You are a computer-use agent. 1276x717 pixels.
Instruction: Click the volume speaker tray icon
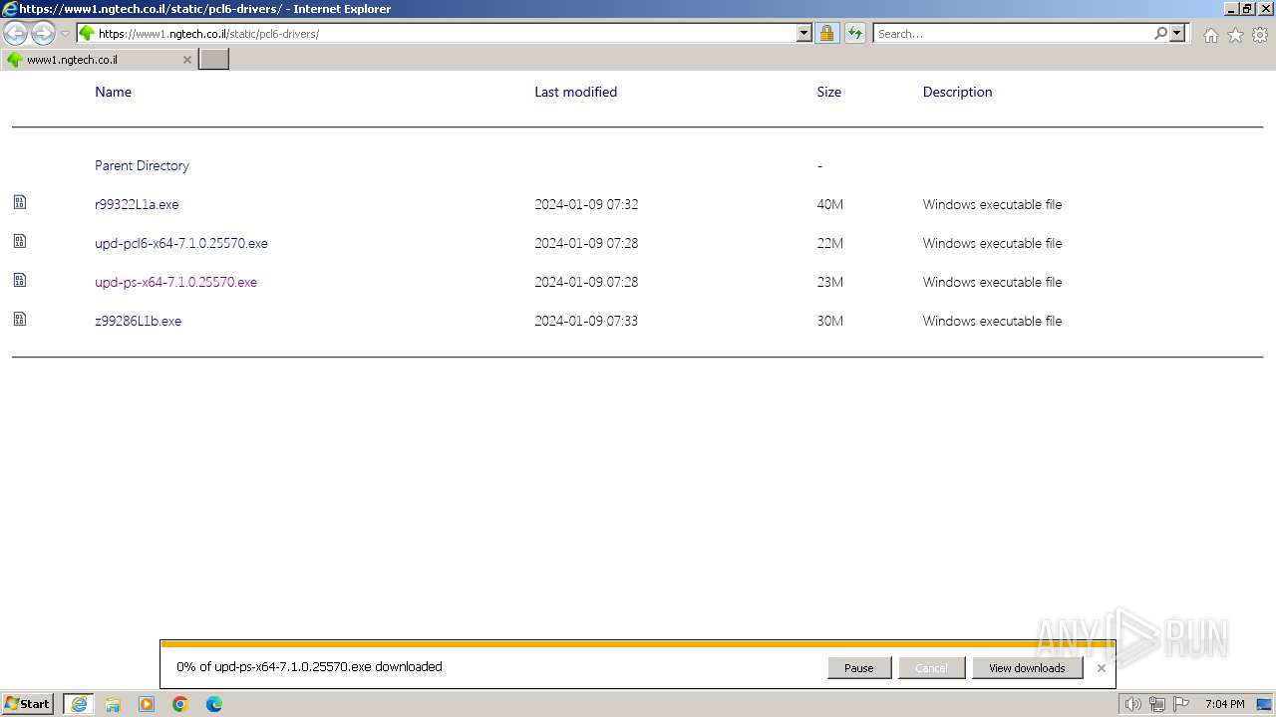point(1133,704)
